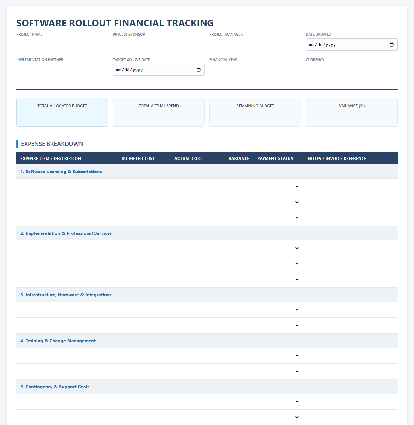Open payment status dropdown in first Training row
Screen dimensions: 414x425
[279, 355]
